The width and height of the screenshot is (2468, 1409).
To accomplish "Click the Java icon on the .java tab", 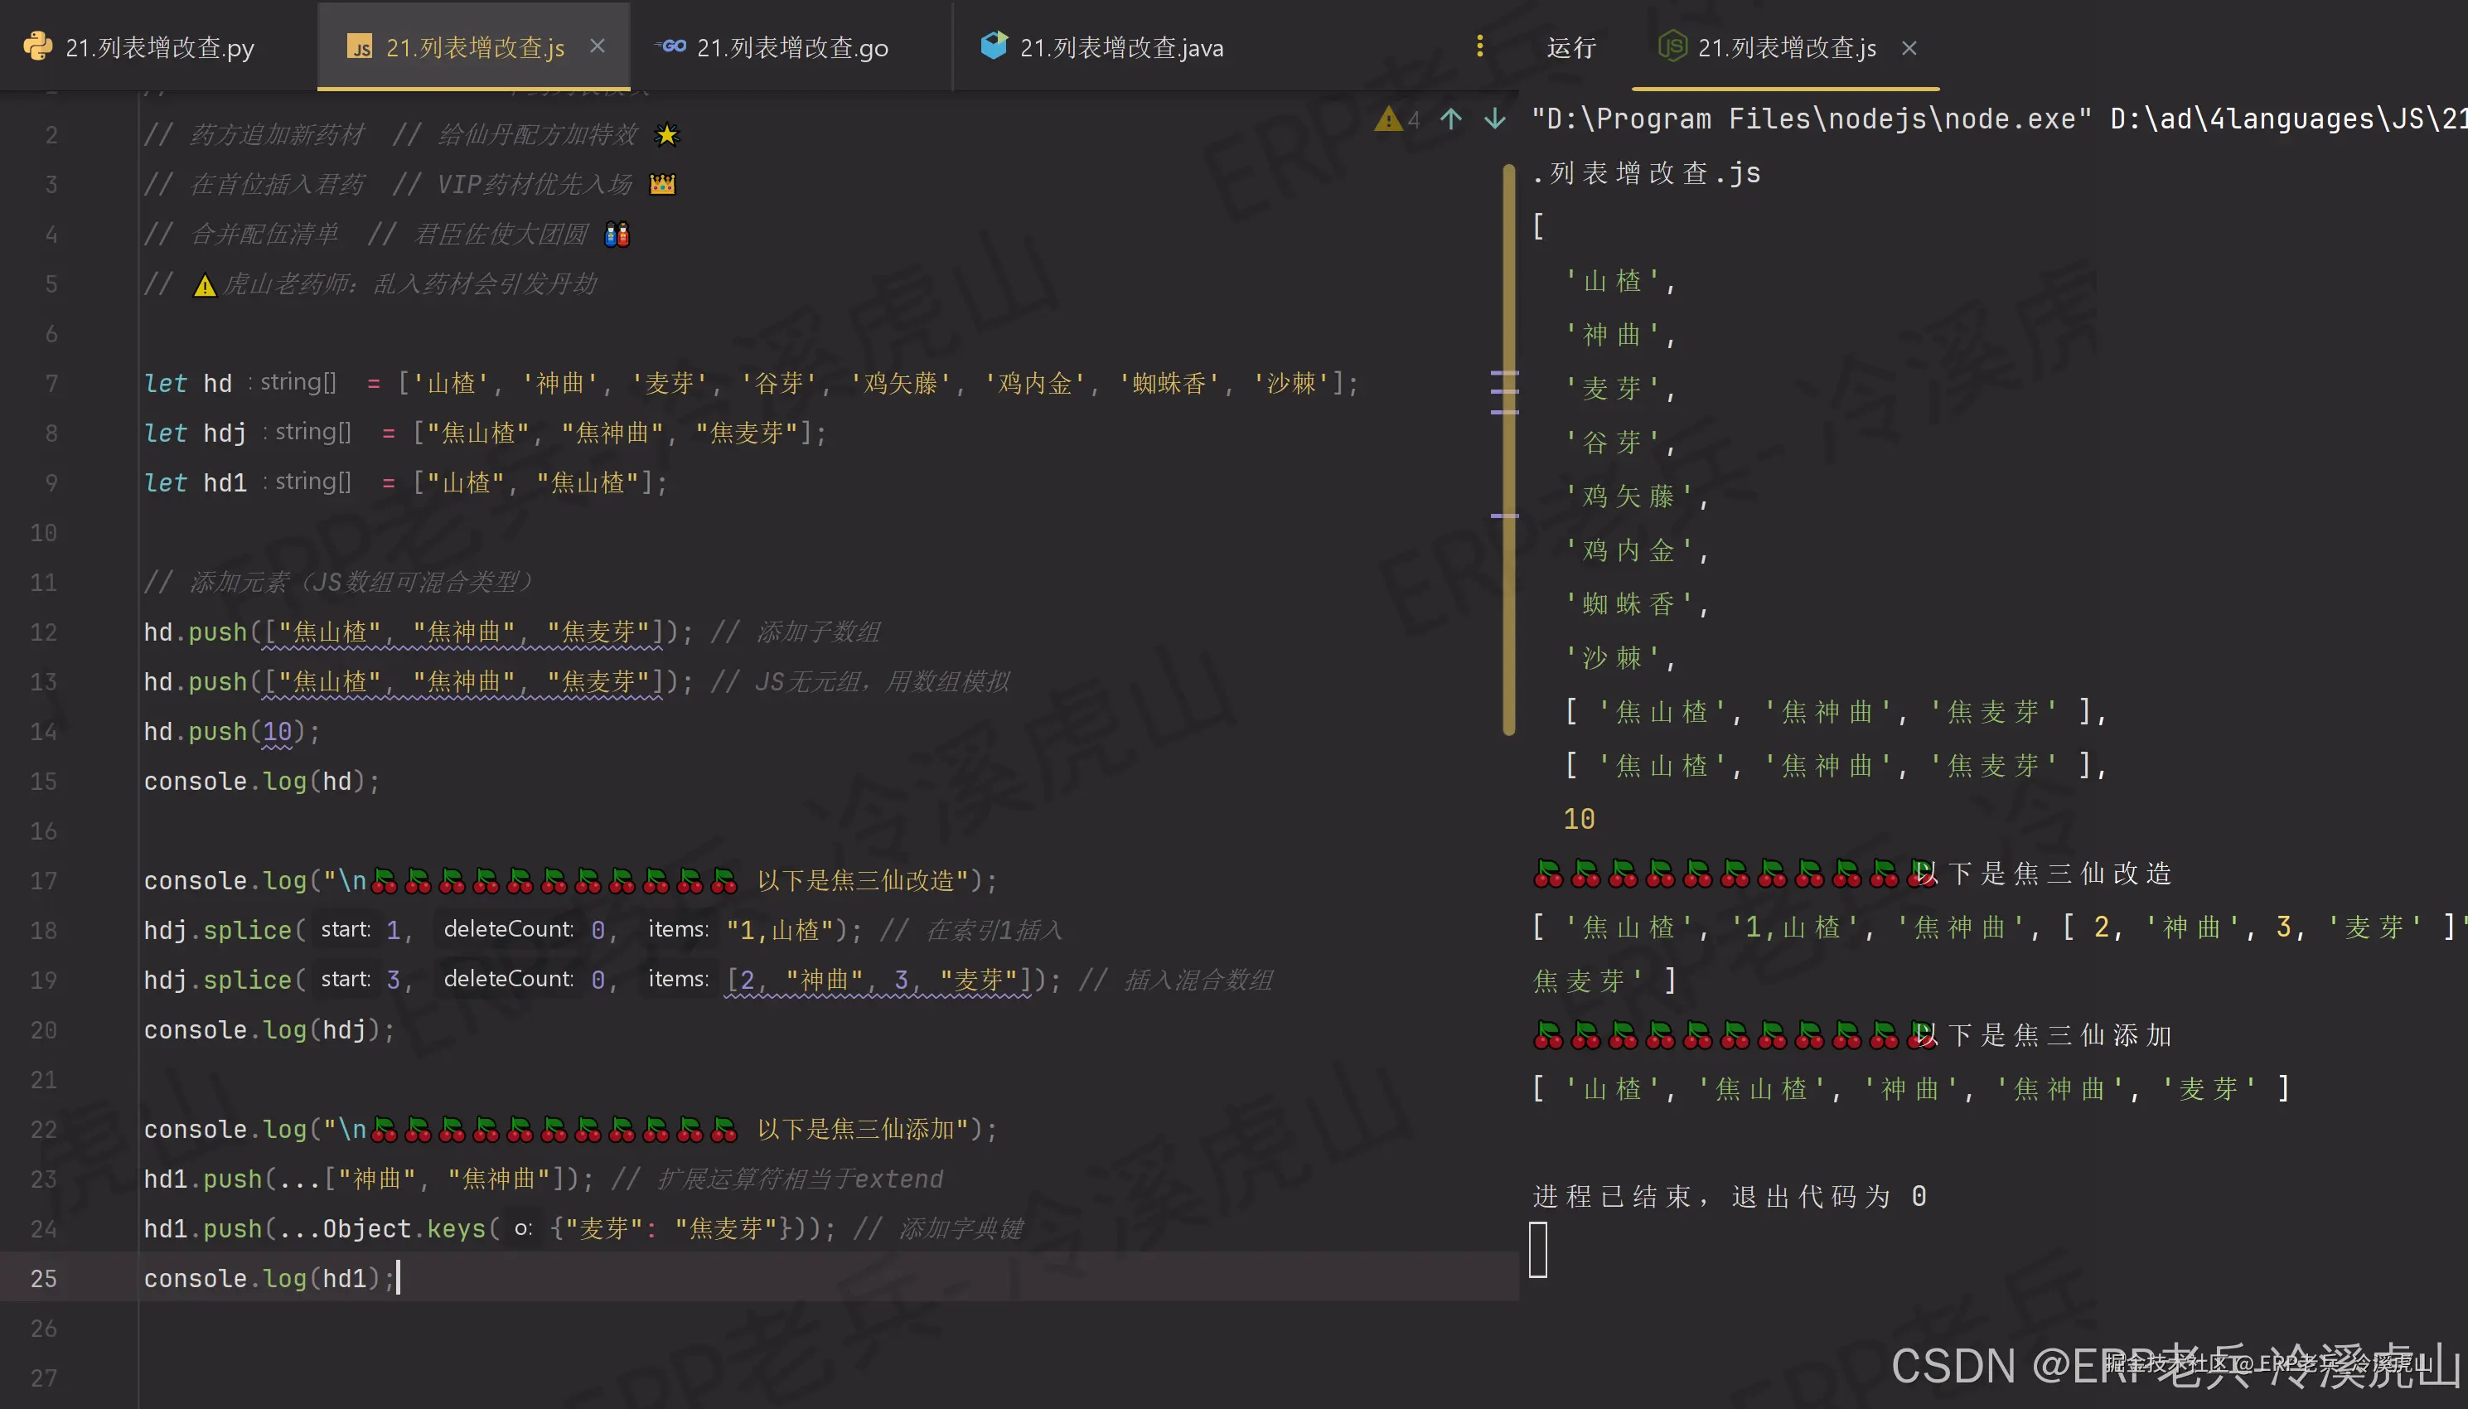I will [994, 46].
